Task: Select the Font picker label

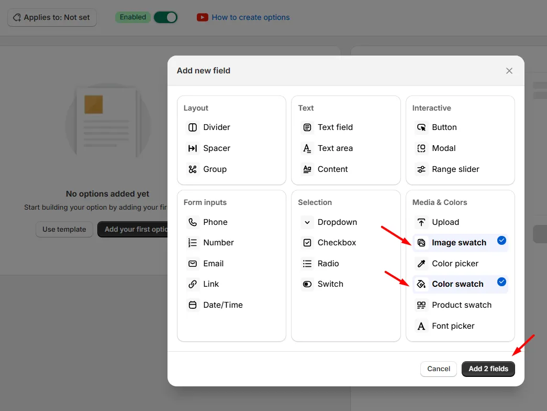Action: coord(453,326)
